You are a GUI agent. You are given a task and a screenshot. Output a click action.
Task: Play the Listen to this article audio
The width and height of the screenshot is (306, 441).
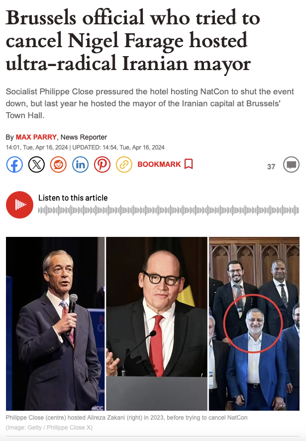tap(19, 205)
